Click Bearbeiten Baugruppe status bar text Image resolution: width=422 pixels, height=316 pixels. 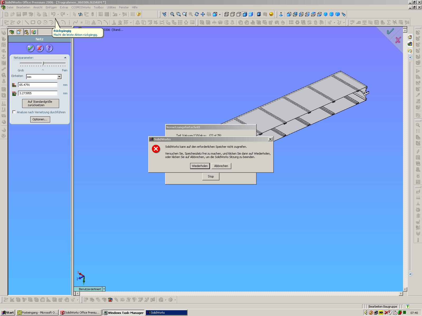coord(383,307)
